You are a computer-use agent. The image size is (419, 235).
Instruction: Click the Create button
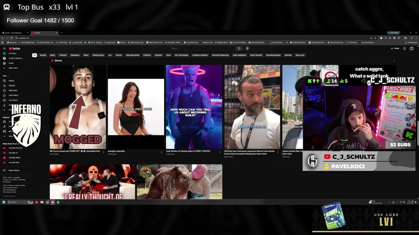tap(395, 48)
